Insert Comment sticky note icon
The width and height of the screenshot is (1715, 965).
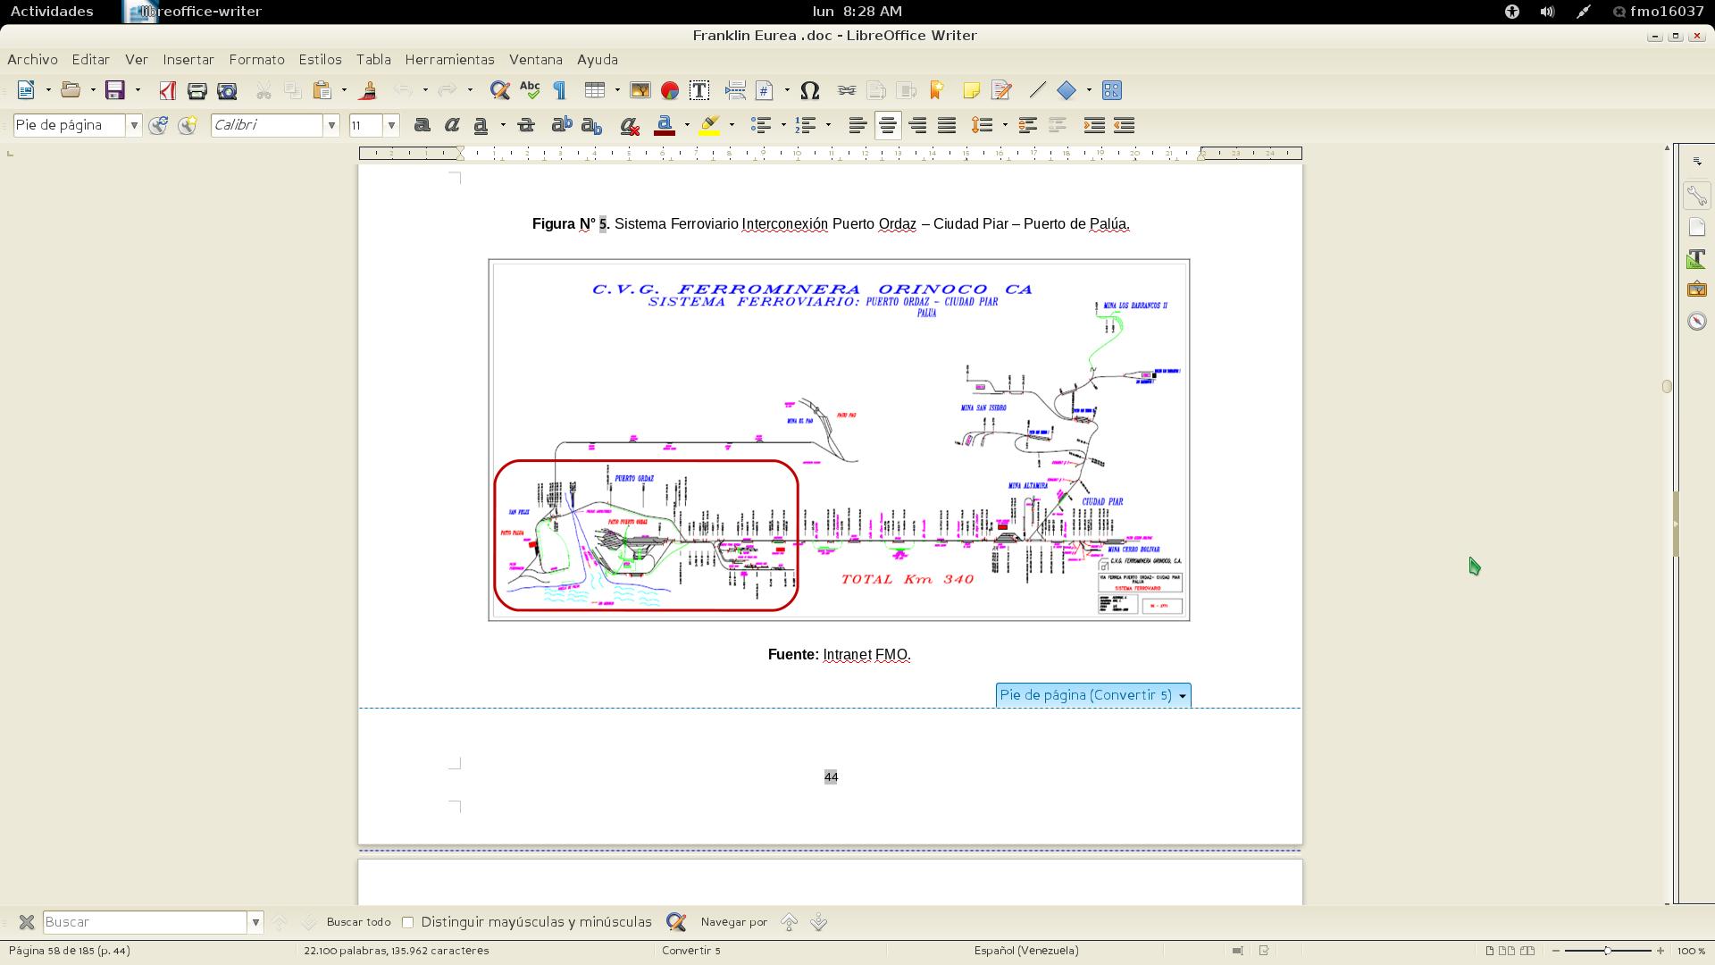971,90
